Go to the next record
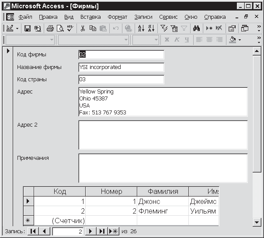Screen dimensions: 264x238 (91, 231)
